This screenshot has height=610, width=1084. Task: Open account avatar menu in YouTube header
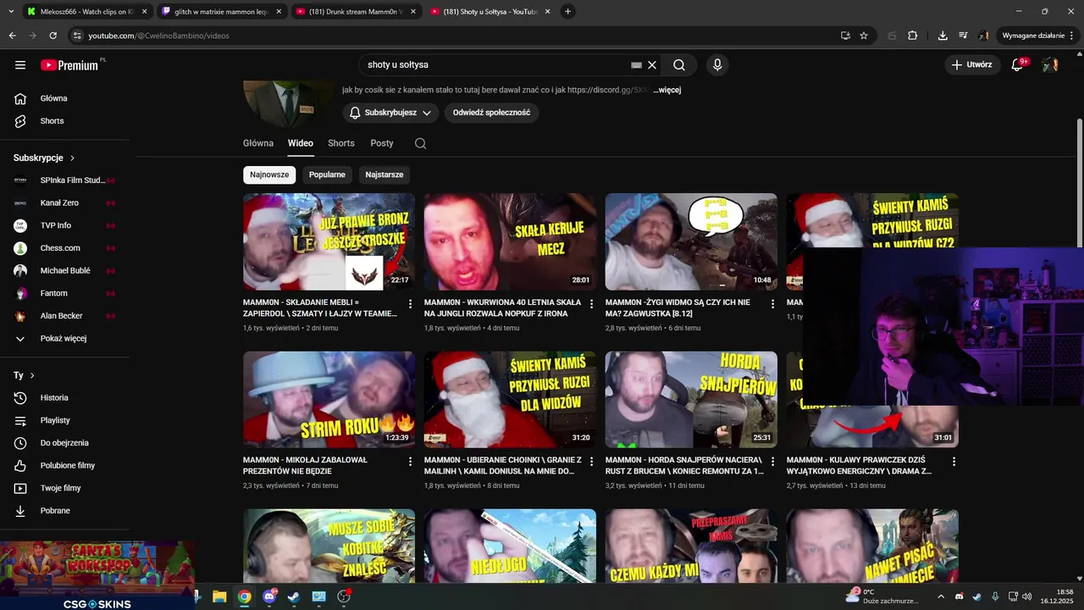pyautogui.click(x=1050, y=64)
